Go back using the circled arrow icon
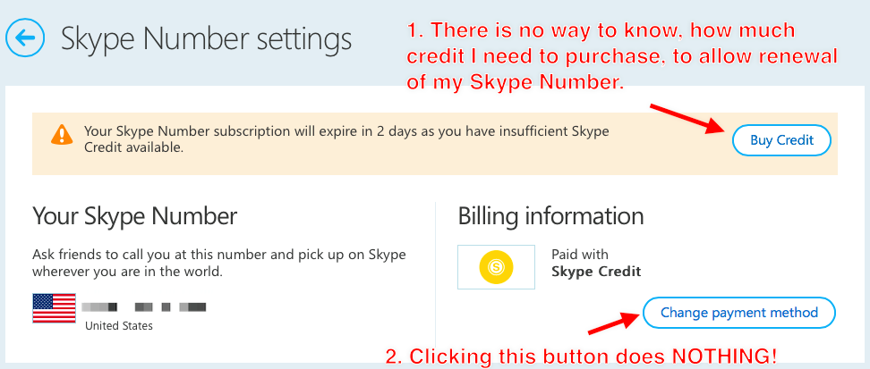The image size is (870, 369). tap(25, 38)
